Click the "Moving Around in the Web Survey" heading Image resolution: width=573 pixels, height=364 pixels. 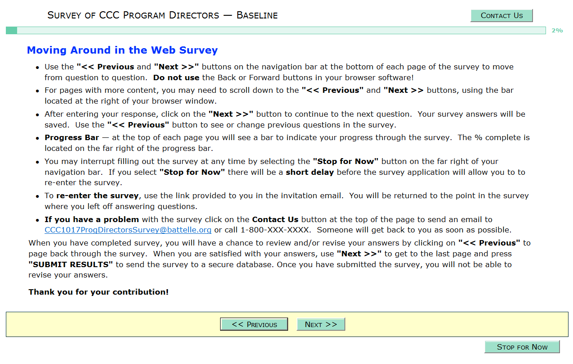click(x=122, y=50)
